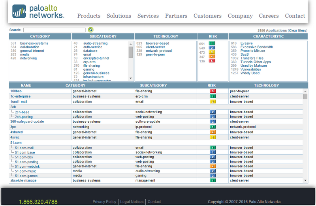
Task: Select the blue risk level 2 badge filter
Action: [x=212, y=48]
